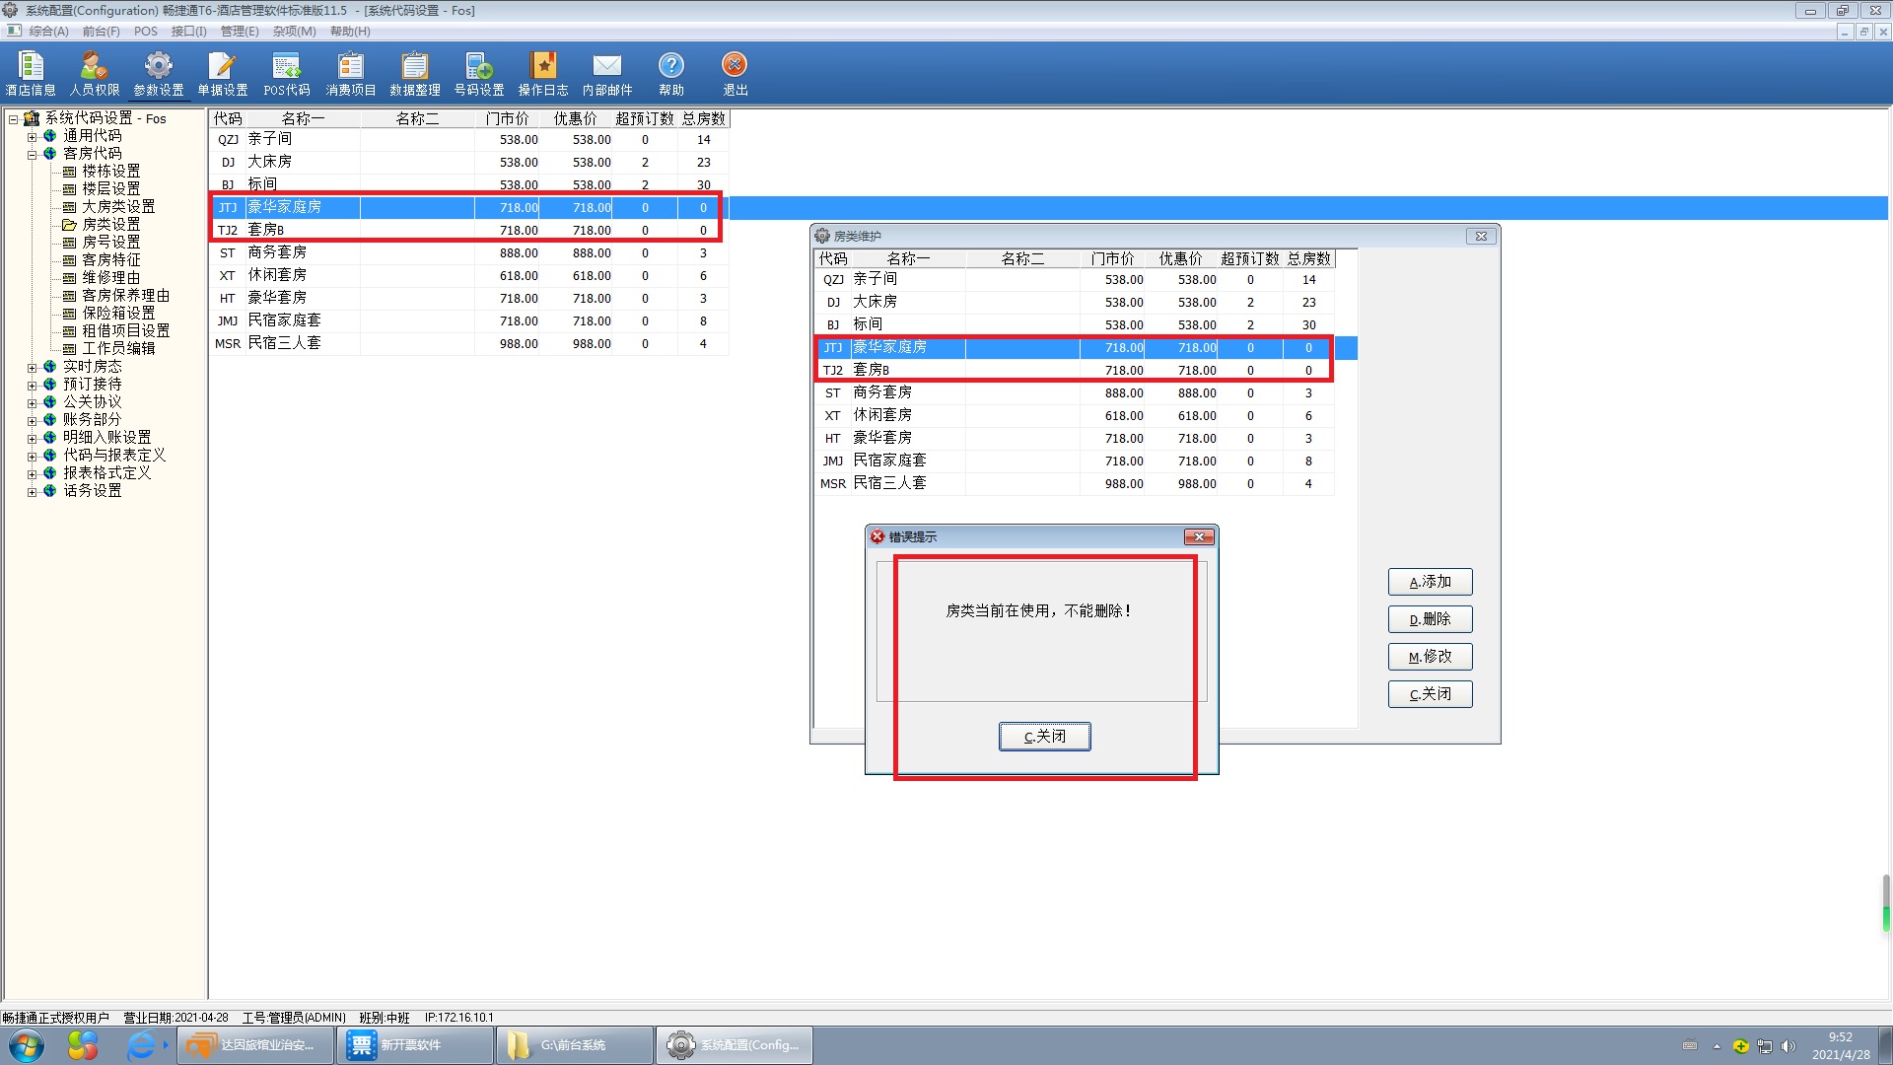Expand 公关协议 tree node
This screenshot has height=1065, width=1893.
(32, 403)
